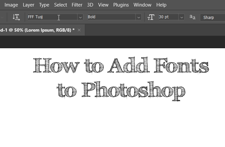Open the View menu
This screenshot has height=147, width=225.
103,5
